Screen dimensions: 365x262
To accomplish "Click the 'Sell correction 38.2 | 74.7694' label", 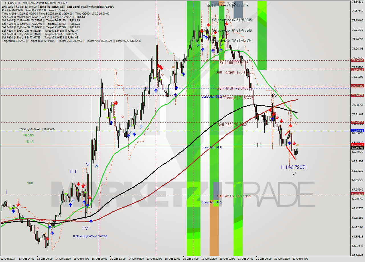I will coord(232,40).
